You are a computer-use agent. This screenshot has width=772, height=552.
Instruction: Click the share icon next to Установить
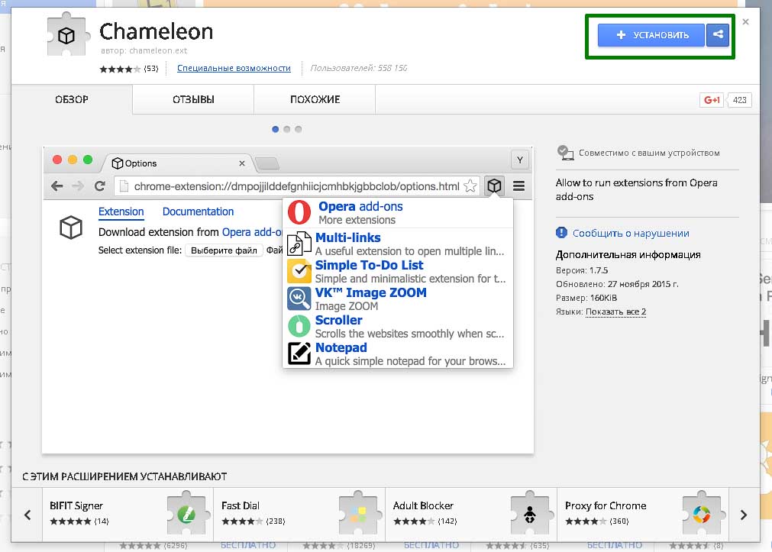(x=718, y=35)
